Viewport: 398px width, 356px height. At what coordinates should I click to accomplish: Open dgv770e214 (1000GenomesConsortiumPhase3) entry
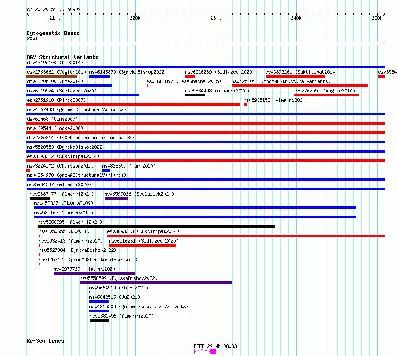pyautogui.click(x=80, y=138)
